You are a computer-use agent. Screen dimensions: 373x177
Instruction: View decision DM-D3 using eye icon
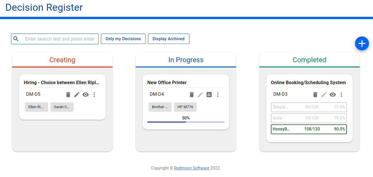pyautogui.click(x=333, y=95)
